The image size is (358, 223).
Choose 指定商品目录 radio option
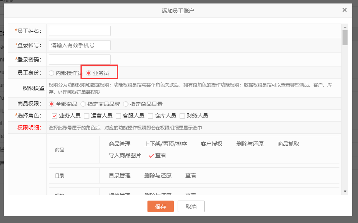click(126, 104)
